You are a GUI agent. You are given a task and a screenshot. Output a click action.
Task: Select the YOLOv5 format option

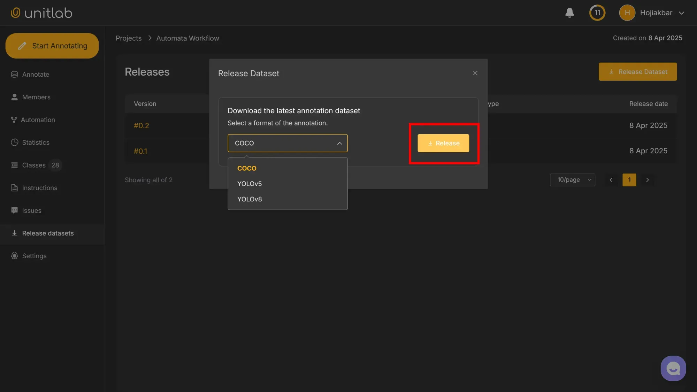(x=250, y=184)
